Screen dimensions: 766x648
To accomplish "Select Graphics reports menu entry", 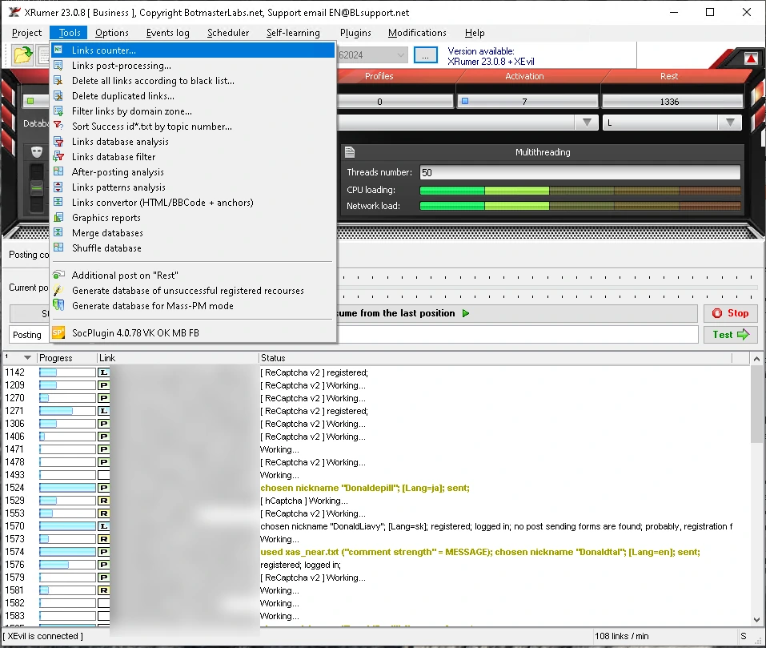I will coord(193,217).
